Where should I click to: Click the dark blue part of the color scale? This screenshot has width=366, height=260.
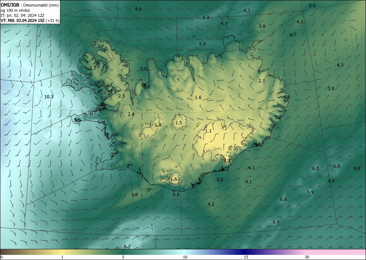[244, 252]
